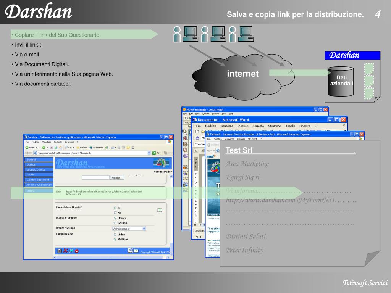This screenshot has width=391, height=293.
Task: Click the Multimedia toolbar button
Action: [x=97, y=147]
